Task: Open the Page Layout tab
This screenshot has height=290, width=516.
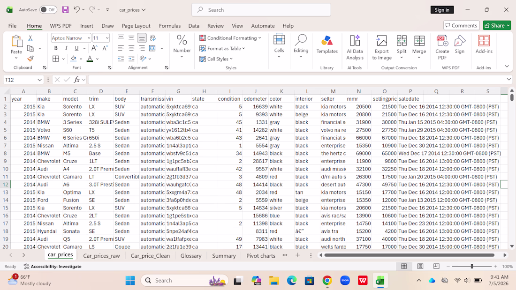Action: [x=136, y=26]
